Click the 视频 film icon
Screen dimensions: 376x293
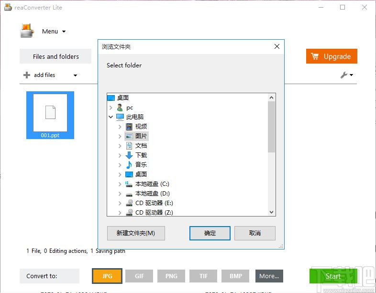129,127
